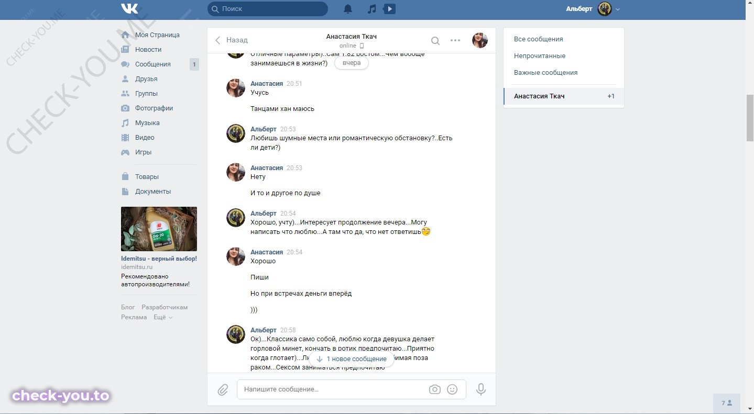This screenshot has height=414, width=754.
Task: Open Анастасия Ткач avatar in chat header
Action: coord(480,40)
